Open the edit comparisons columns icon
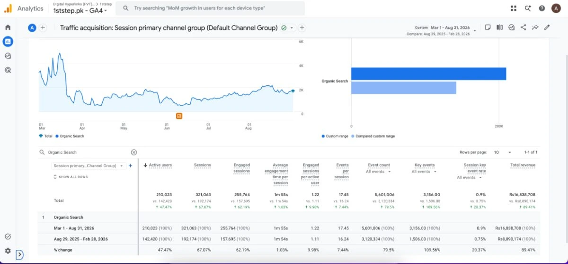 click(x=499, y=27)
